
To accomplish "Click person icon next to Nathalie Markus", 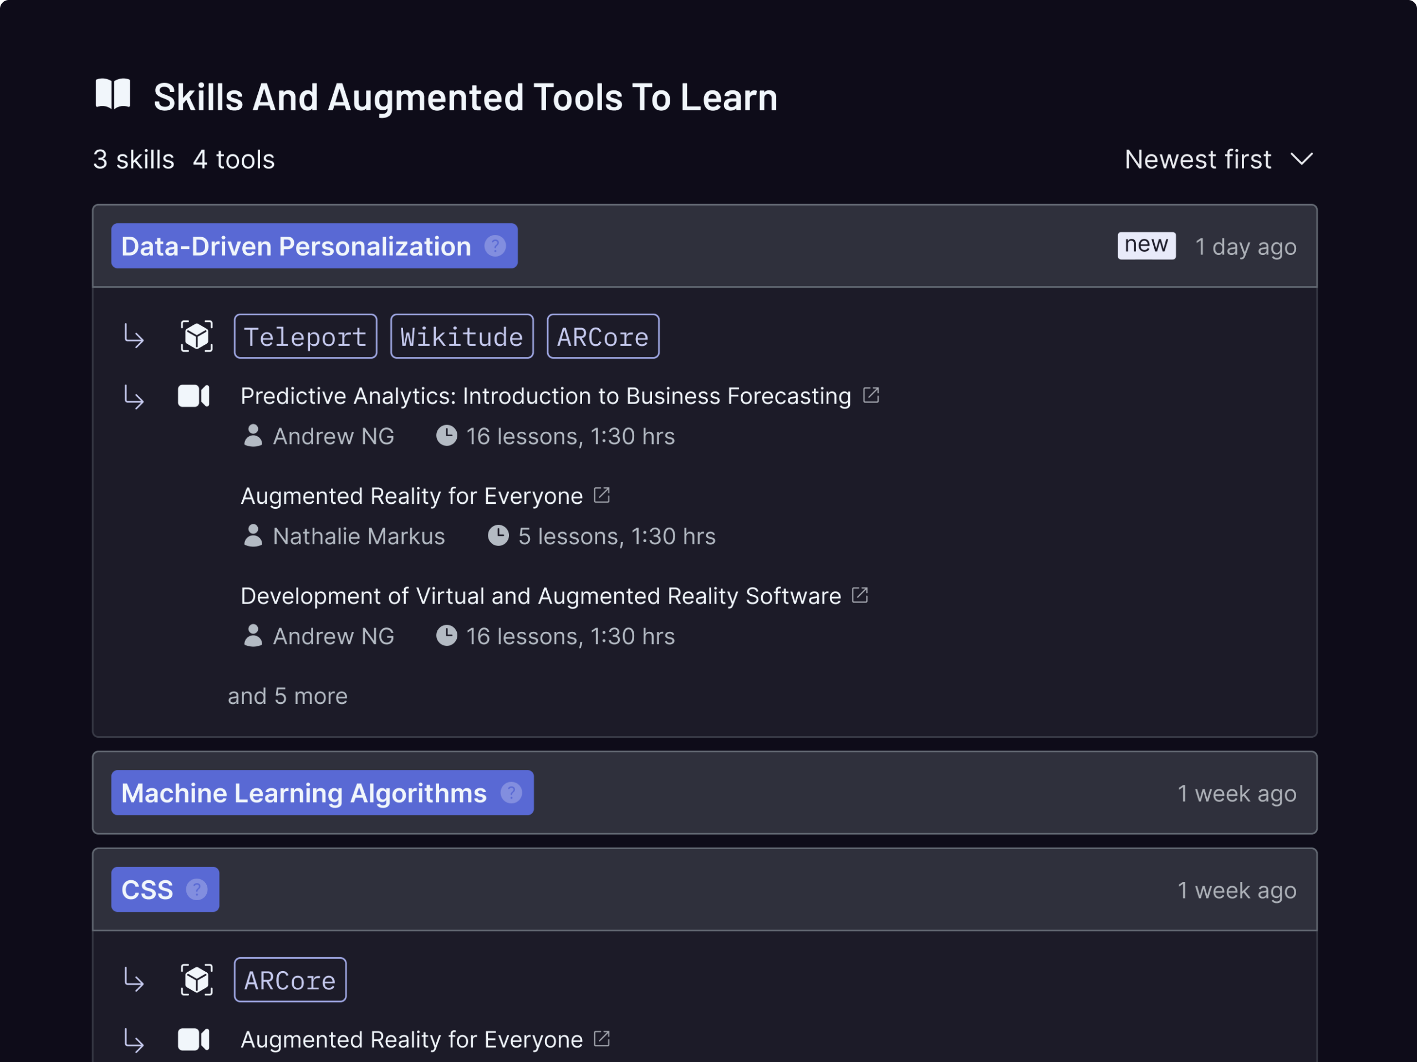I will (x=253, y=535).
